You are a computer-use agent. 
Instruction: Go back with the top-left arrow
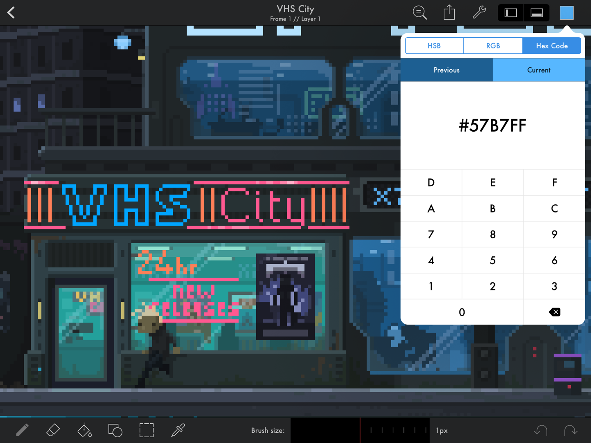pos(11,13)
